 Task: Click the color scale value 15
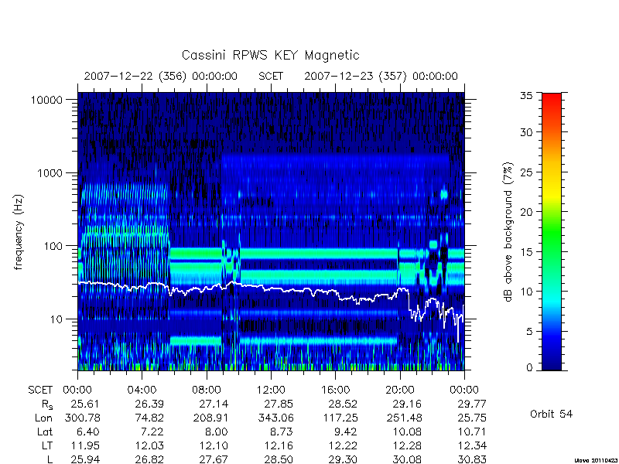(526, 252)
